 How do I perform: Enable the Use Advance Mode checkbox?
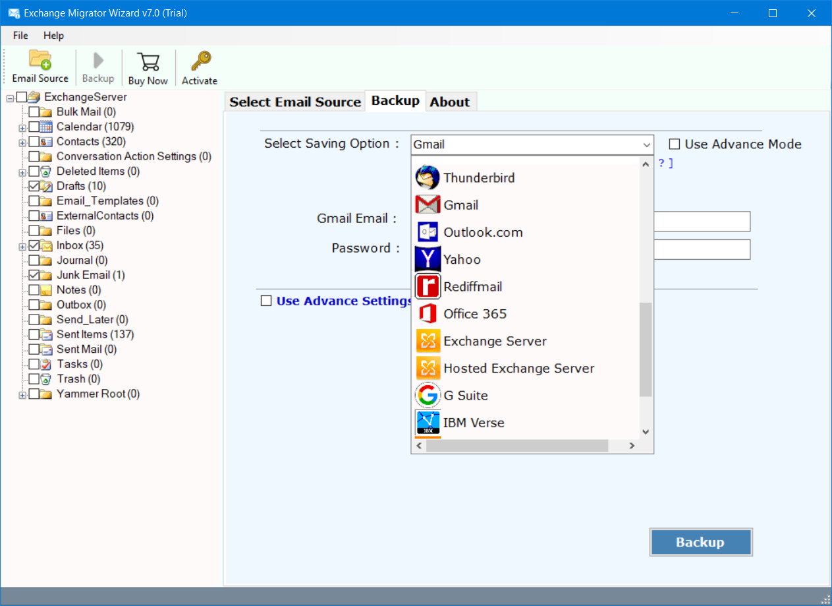[675, 144]
